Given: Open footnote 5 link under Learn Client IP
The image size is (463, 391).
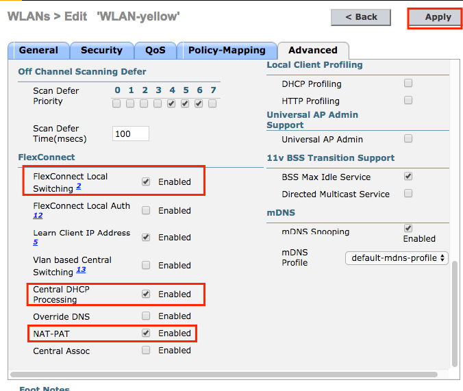Looking at the screenshot, I should 36,242.
